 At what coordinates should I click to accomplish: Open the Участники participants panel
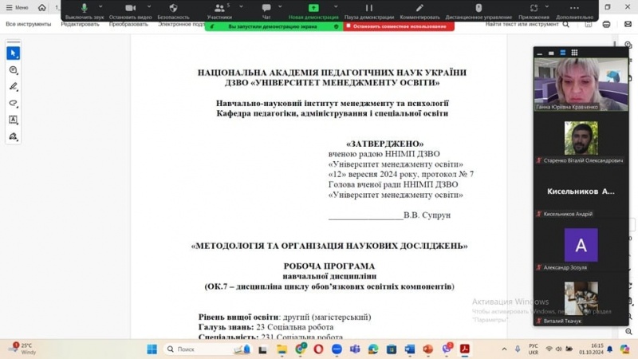click(x=219, y=10)
